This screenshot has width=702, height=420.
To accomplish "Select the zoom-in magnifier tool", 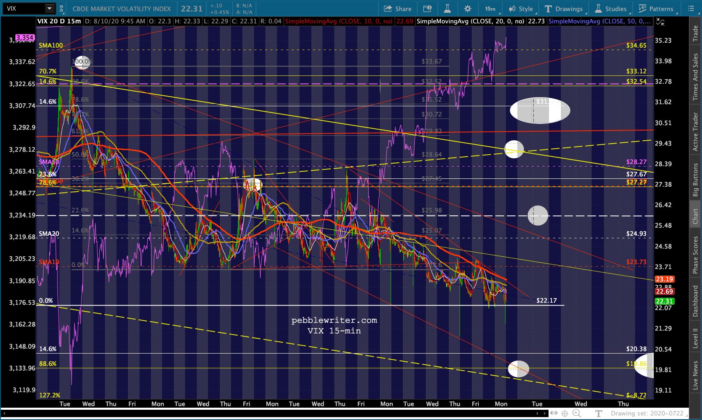I will (576, 413).
